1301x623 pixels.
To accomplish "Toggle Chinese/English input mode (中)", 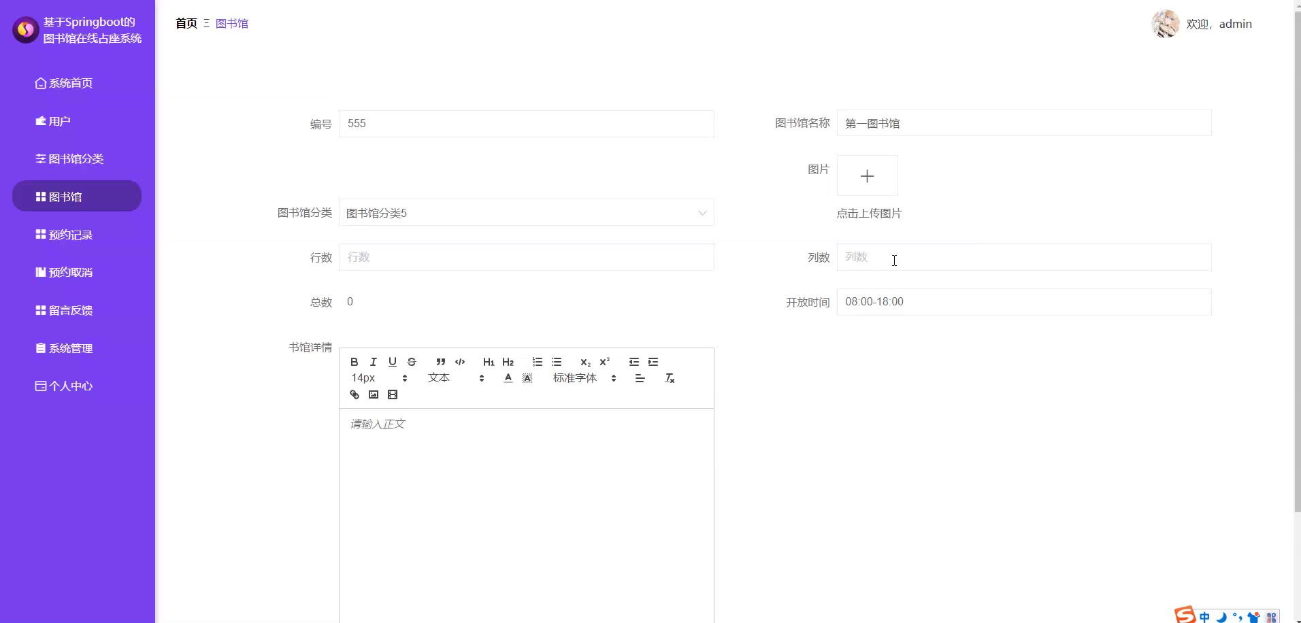I will point(1204,617).
